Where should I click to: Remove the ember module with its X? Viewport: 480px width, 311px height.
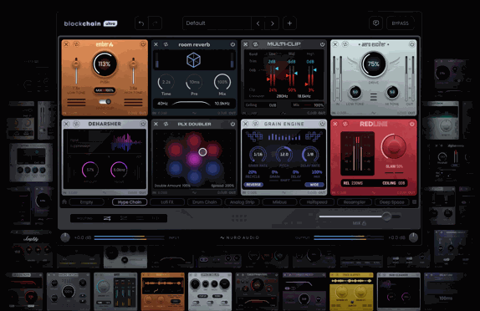66,44
